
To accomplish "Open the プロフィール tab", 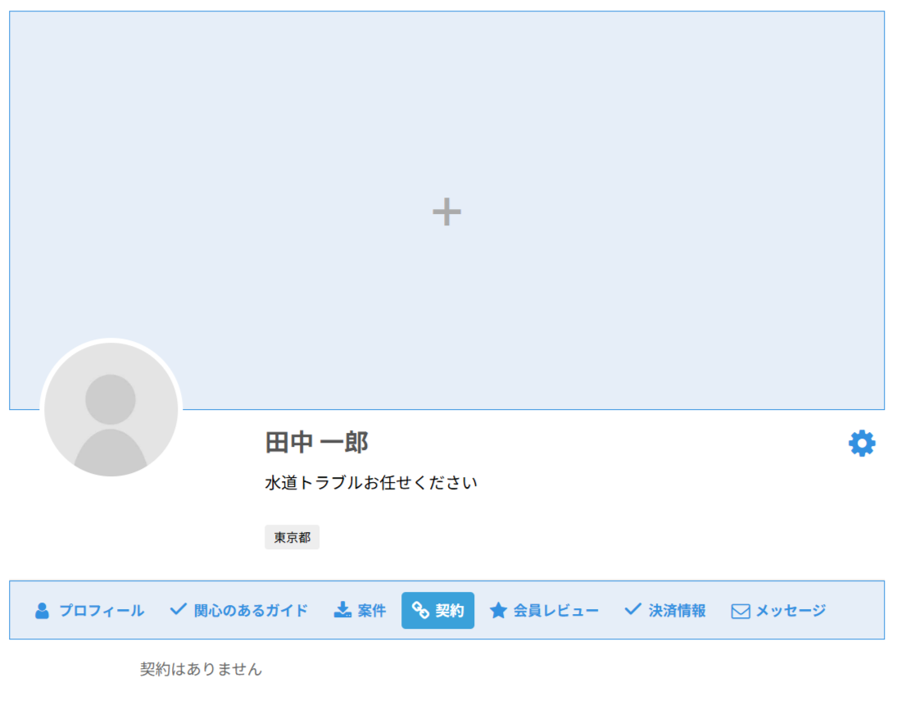I will tap(89, 611).
